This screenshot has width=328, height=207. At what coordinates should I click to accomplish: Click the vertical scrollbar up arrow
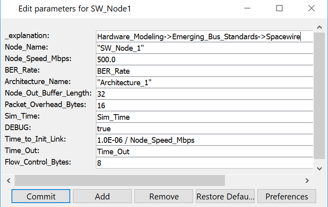[x=320, y=27]
